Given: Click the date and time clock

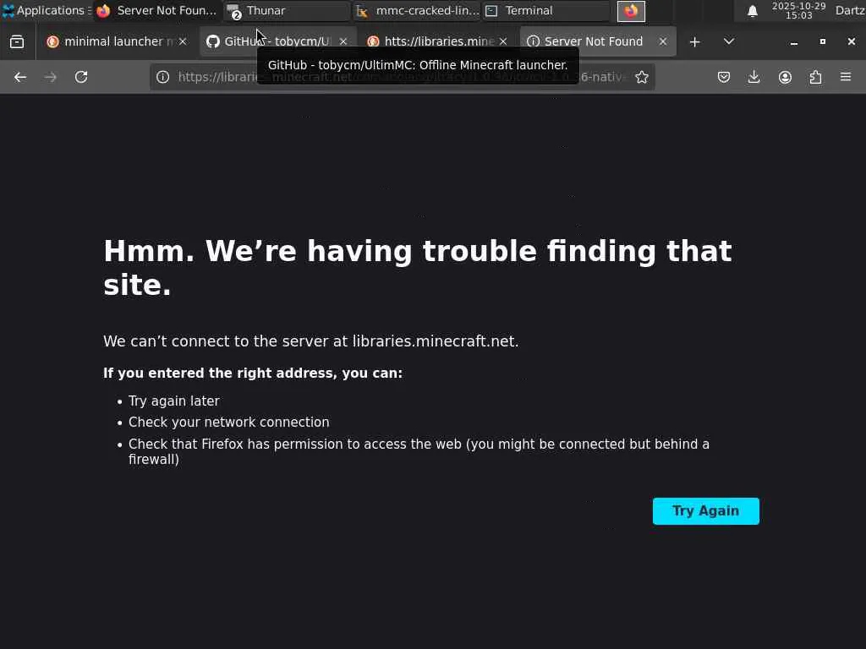Looking at the screenshot, I should tap(798, 10).
